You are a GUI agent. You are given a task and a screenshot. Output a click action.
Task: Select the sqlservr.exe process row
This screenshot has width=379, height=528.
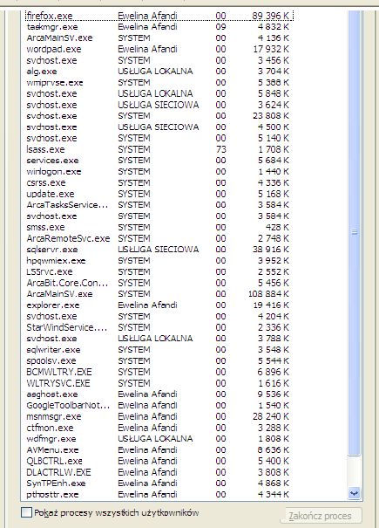pos(159,250)
